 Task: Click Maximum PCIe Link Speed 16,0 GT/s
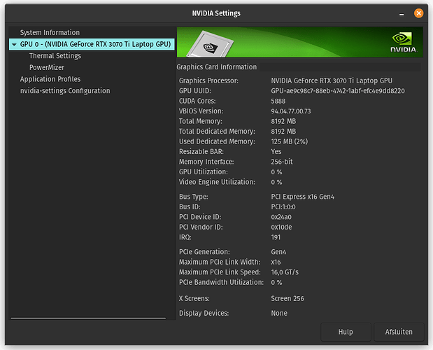point(285,272)
